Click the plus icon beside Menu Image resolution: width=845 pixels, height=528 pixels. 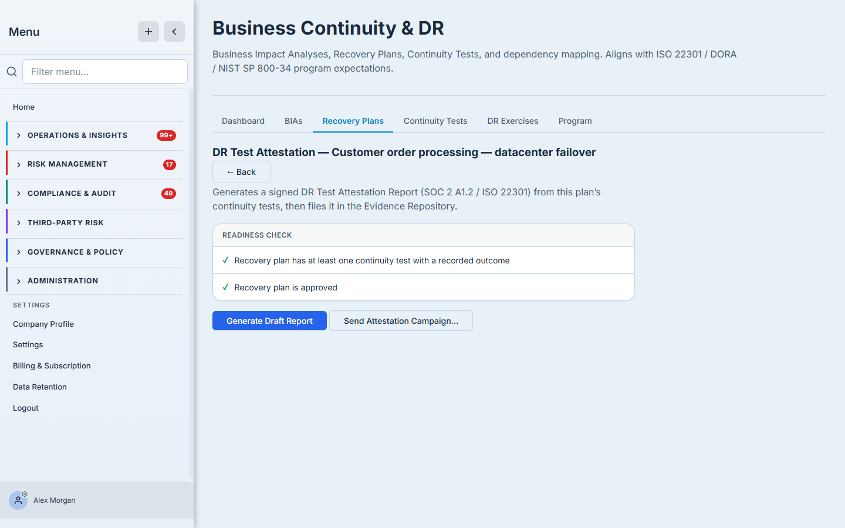[148, 32]
